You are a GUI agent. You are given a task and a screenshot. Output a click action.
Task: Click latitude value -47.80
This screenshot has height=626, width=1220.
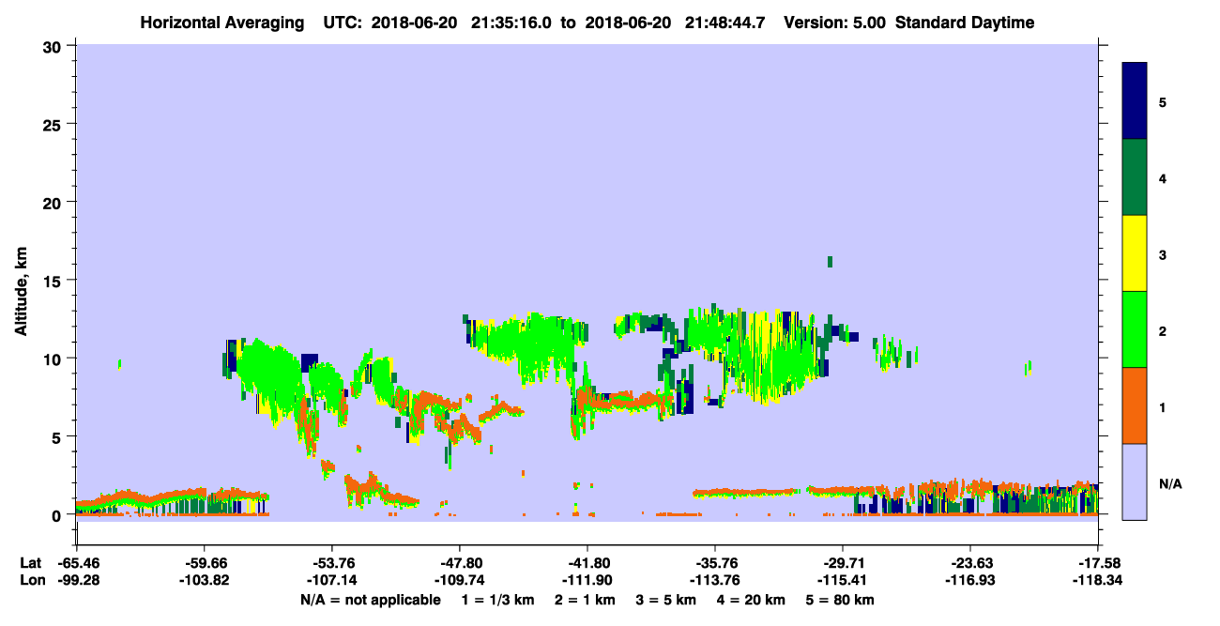tap(459, 563)
